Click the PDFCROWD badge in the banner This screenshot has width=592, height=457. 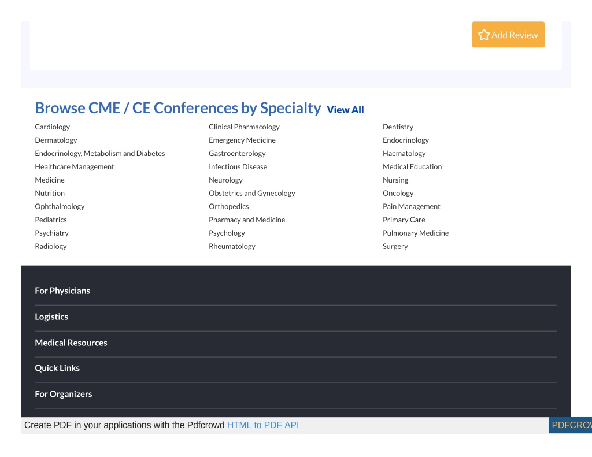click(570, 425)
